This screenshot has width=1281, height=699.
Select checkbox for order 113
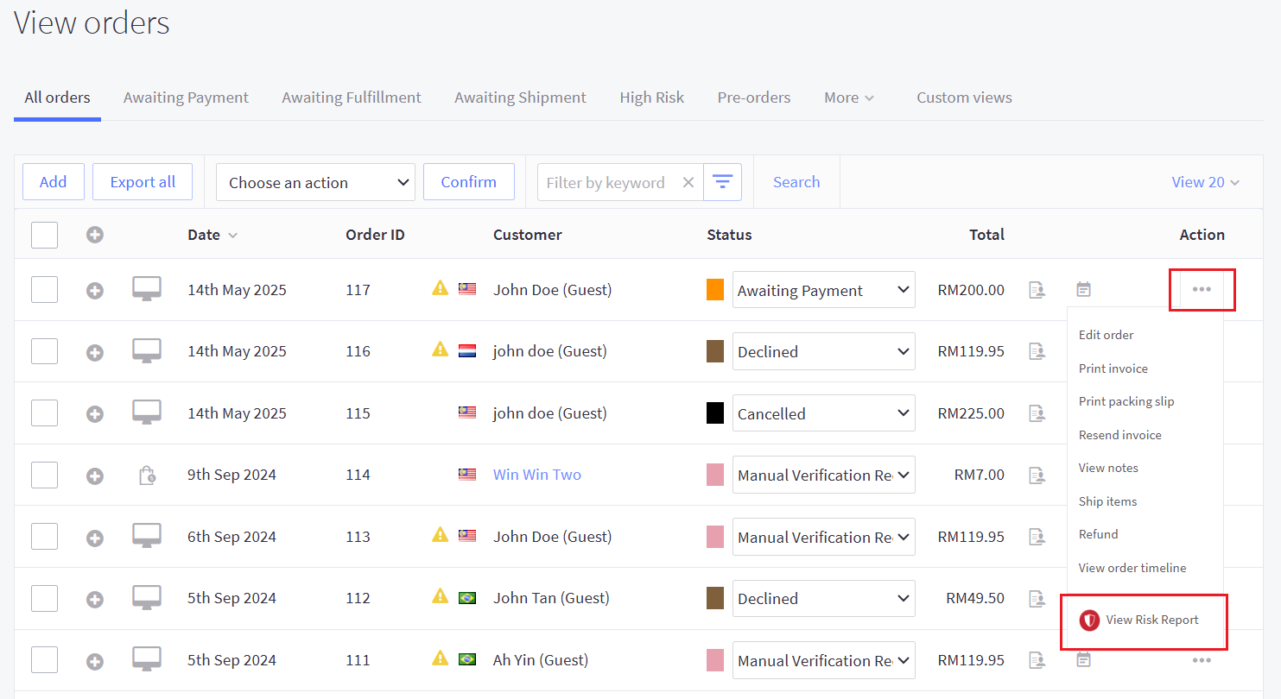pyautogui.click(x=44, y=537)
